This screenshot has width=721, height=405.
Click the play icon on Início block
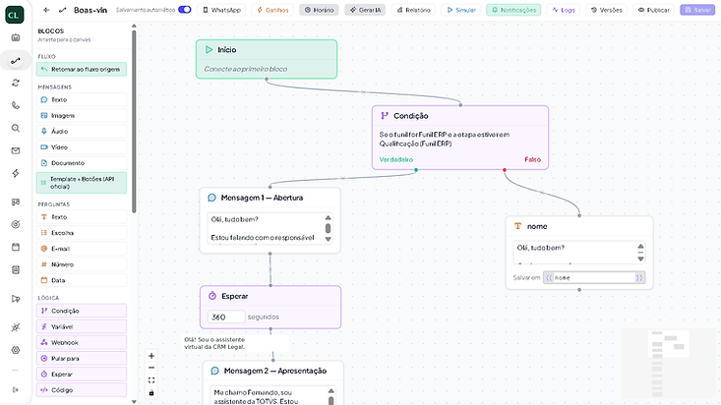tap(209, 50)
